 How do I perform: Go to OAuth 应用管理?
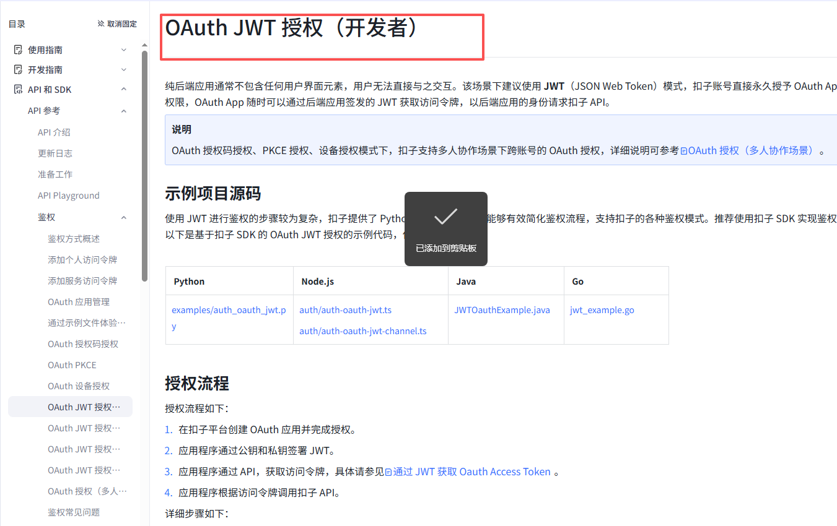click(x=79, y=301)
